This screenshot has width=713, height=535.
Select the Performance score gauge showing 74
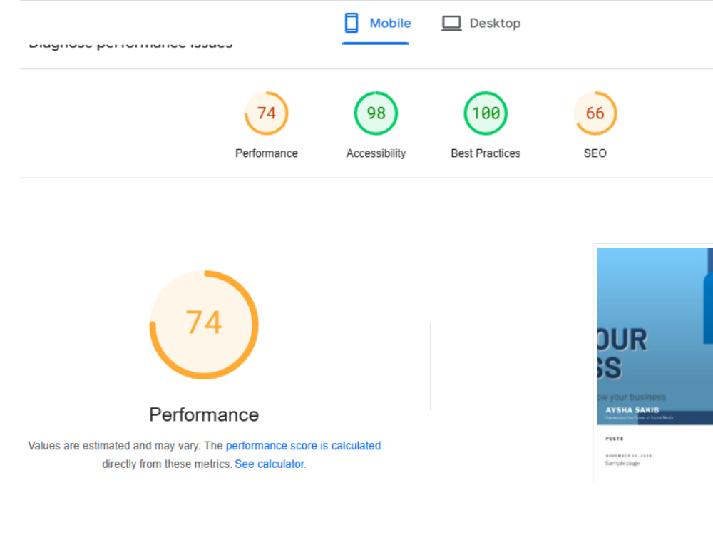pyautogui.click(x=267, y=113)
